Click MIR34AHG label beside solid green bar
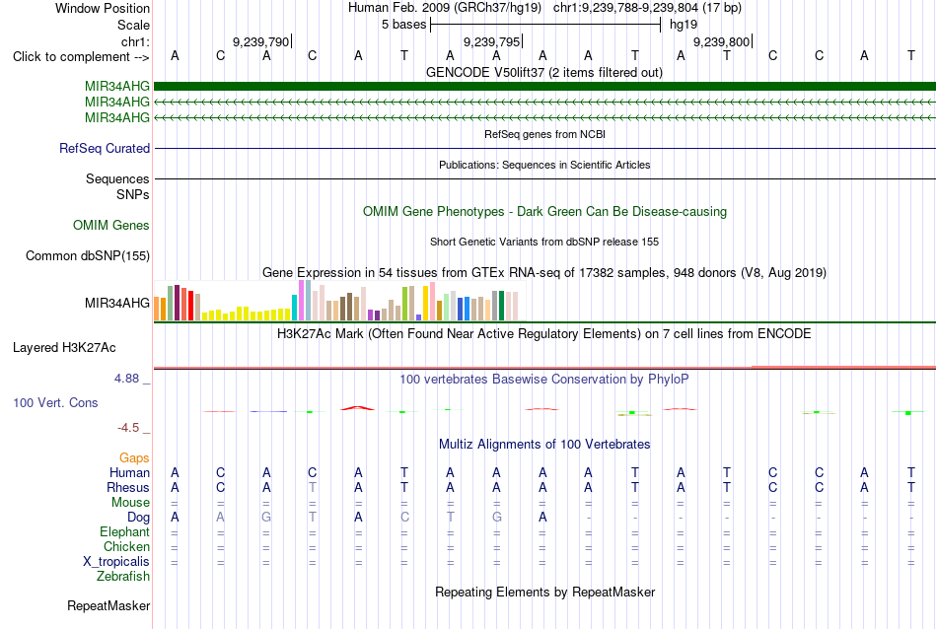 [x=117, y=86]
